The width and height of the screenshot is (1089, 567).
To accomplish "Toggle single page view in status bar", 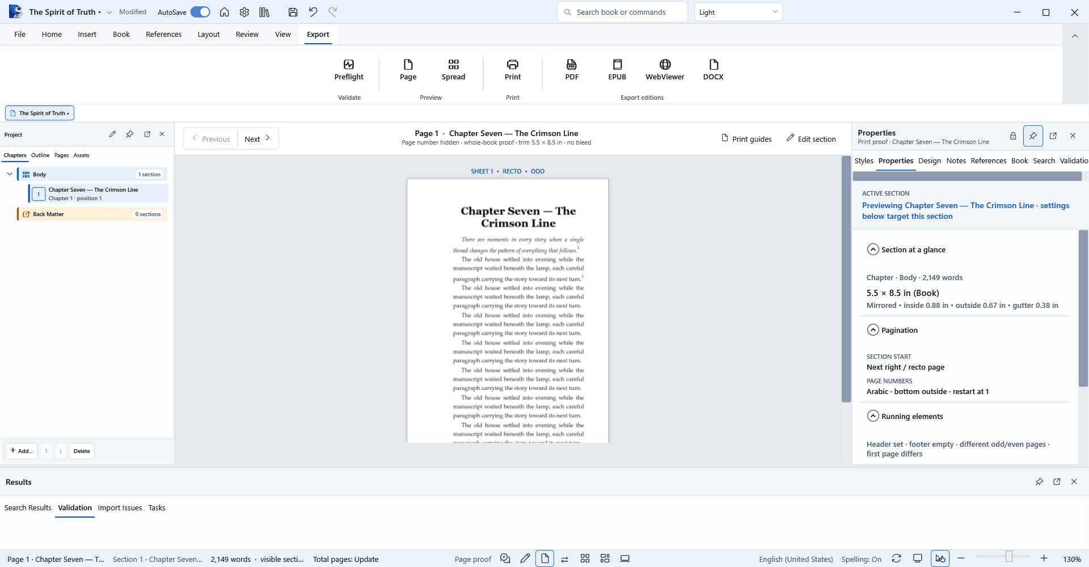I will (544, 558).
